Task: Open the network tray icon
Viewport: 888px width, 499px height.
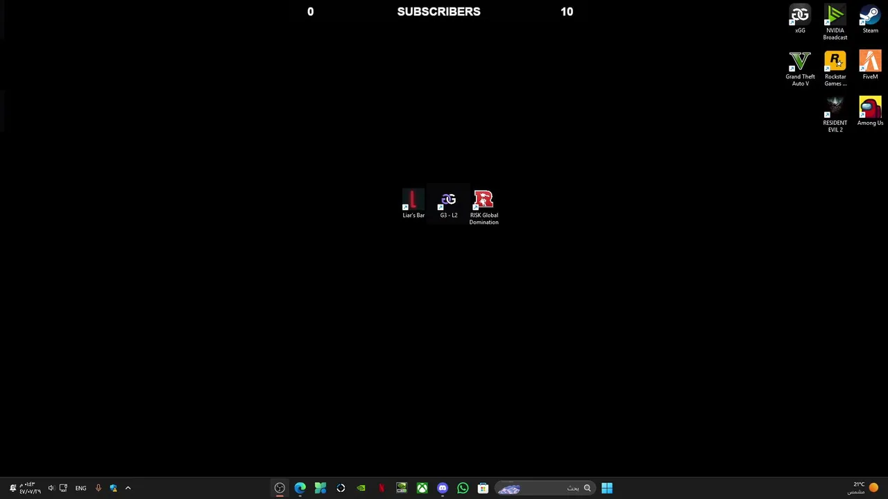Action: click(x=63, y=488)
